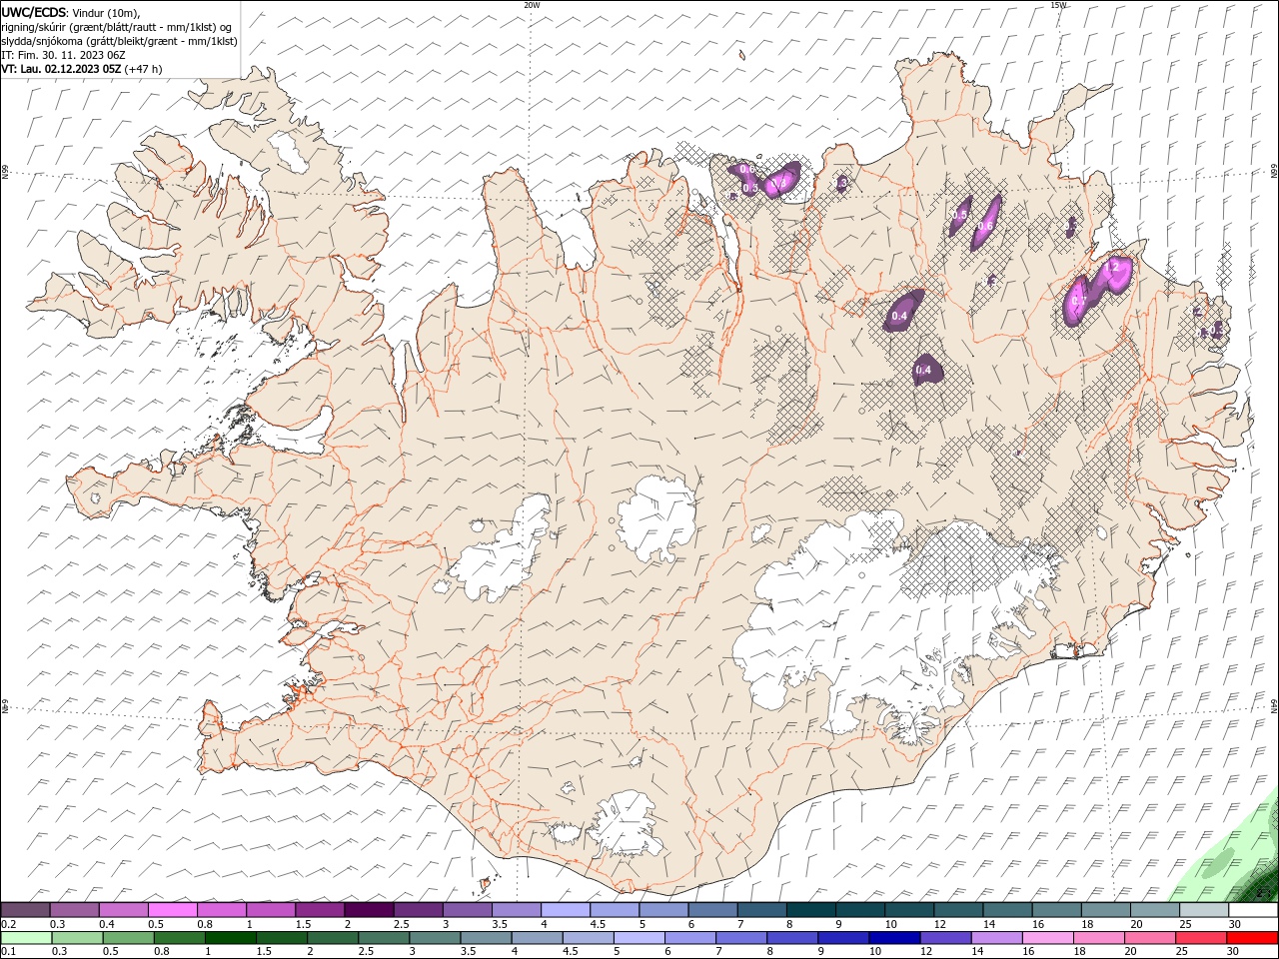Select the lightest green 0.1 legend swatch
Viewport: 1279px width, 959px height.
point(26,937)
